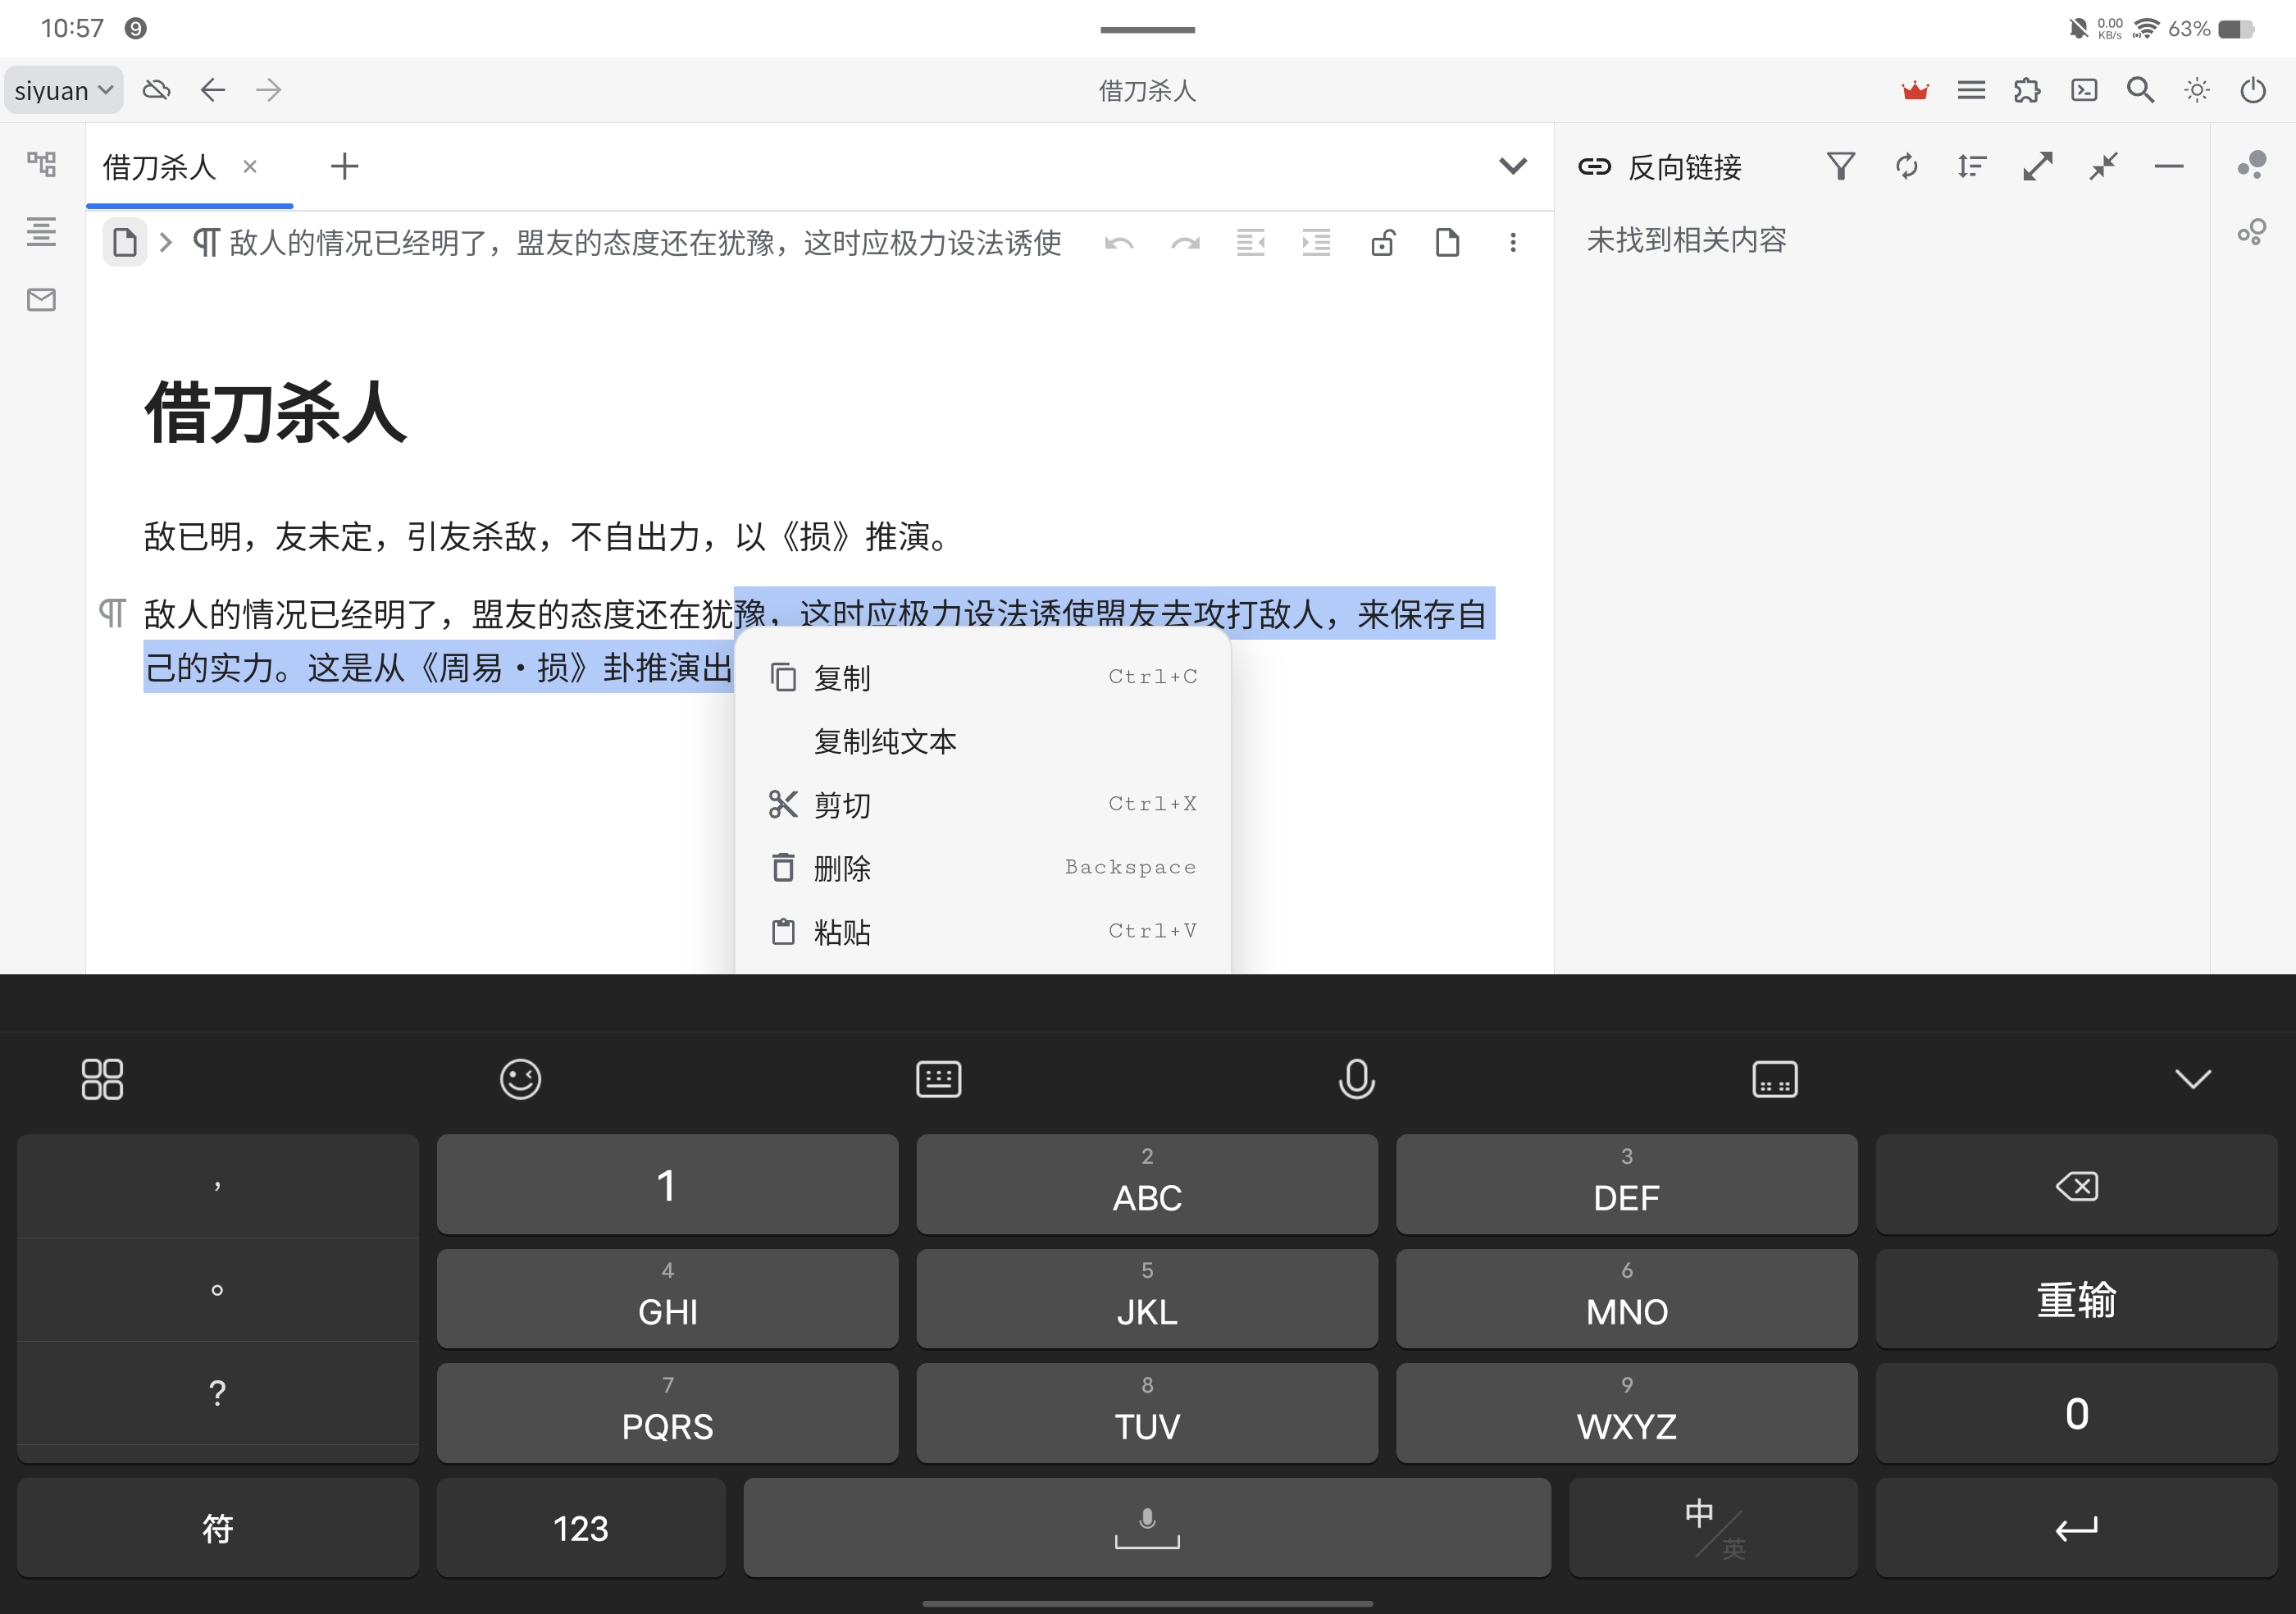Screen dimensions: 2296x1614
Task: Collapse the keyboard with the down chevron
Action: pos(2194,1079)
